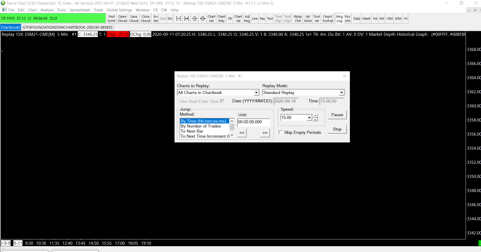
Task: Click the Find Symb toolbar button
Action: [111, 19]
